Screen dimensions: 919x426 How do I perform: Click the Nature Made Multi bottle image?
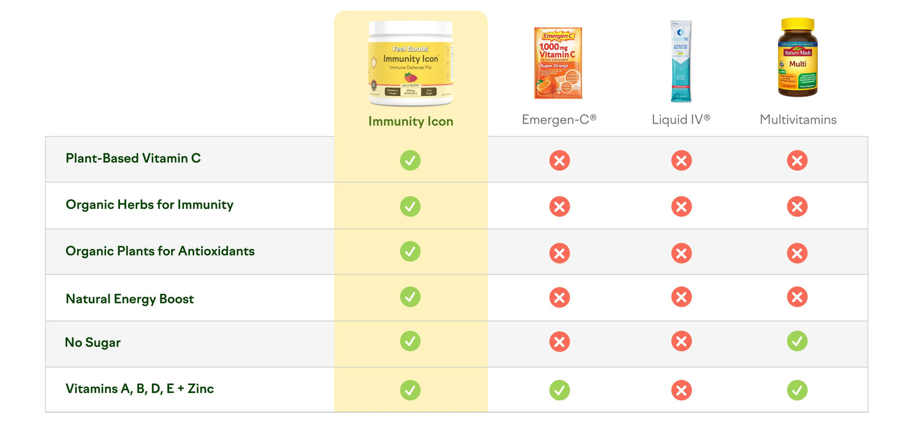pos(797,58)
